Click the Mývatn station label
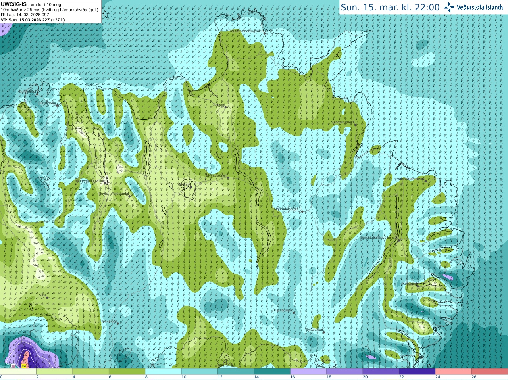508x380 pixels. coord(185,184)
